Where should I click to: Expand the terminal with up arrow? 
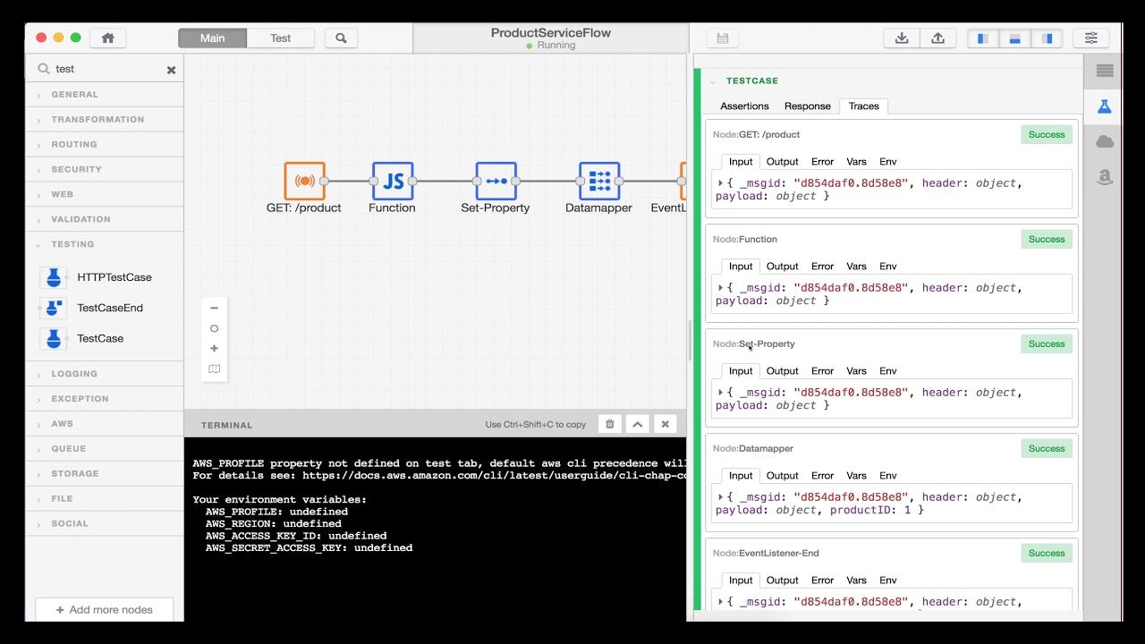(637, 424)
